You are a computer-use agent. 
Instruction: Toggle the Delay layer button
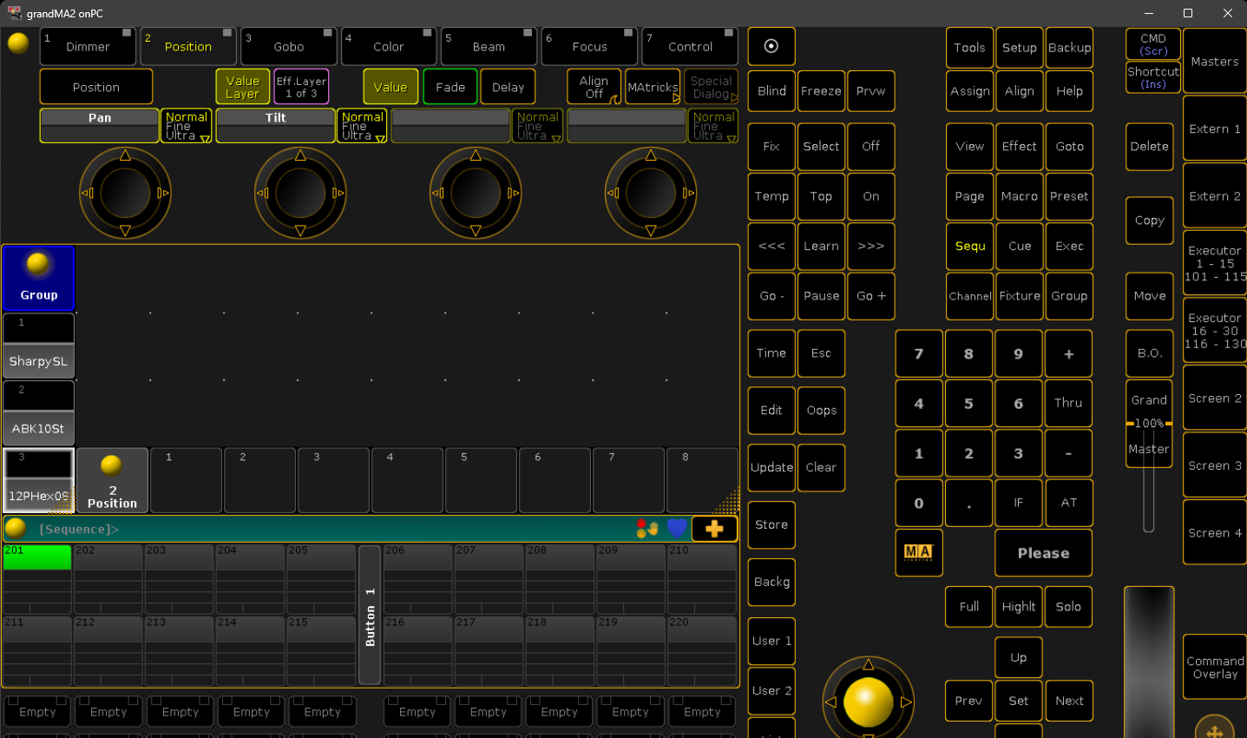point(509,87)
